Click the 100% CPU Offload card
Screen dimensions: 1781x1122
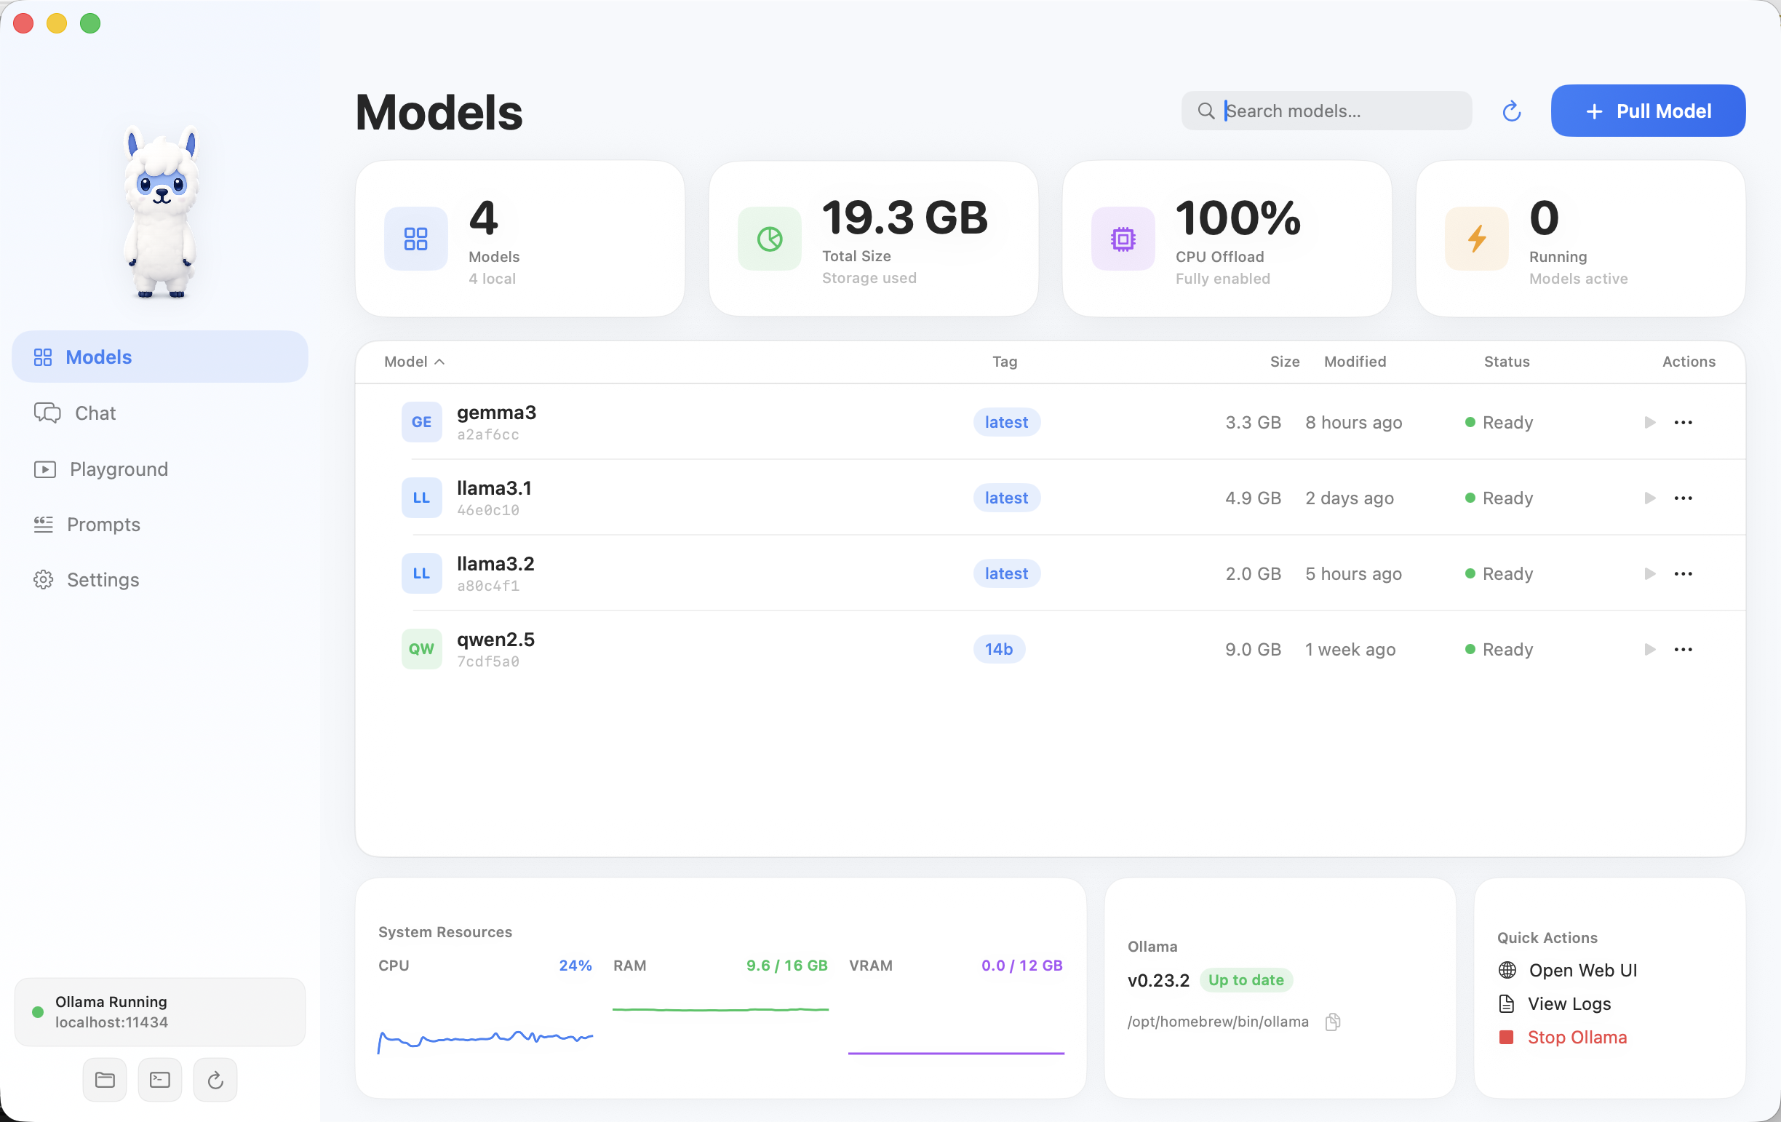point(1227,239)
